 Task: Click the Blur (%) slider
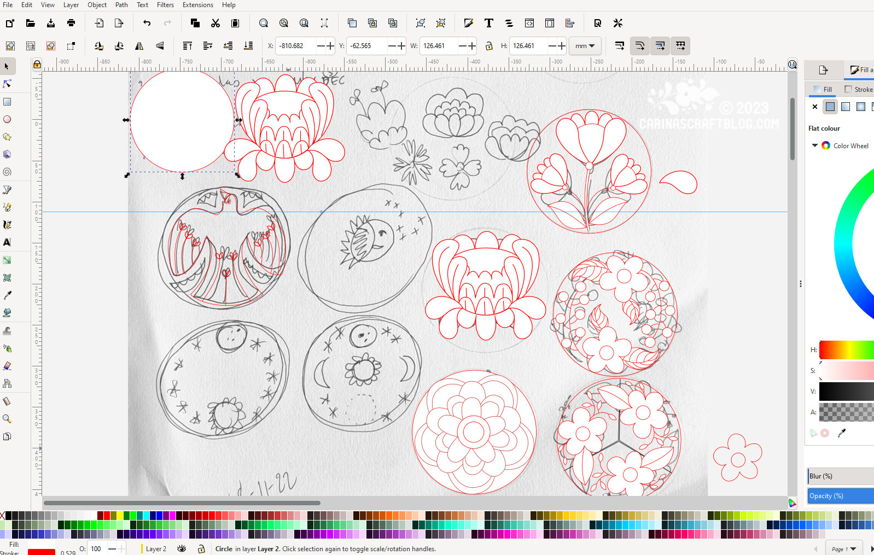coord(841,476)
